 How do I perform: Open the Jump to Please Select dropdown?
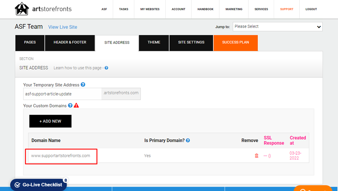point(277,27)
